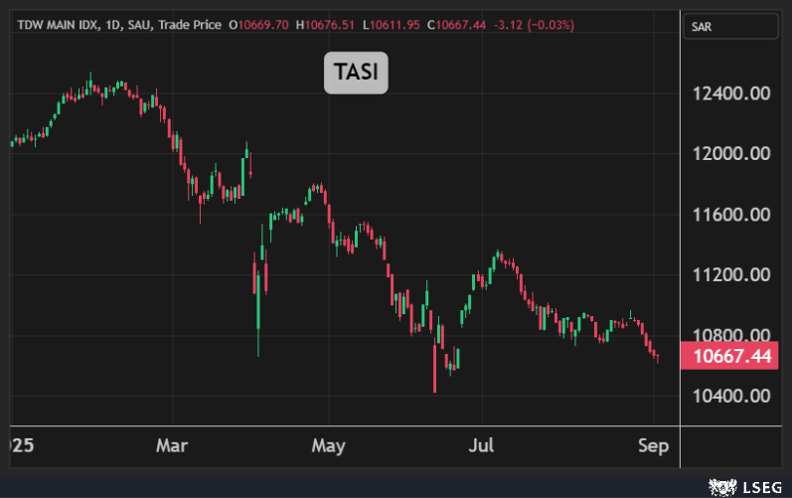
Task: Click the -3.12 (-0.03%) change value
Action: [532, 24]
